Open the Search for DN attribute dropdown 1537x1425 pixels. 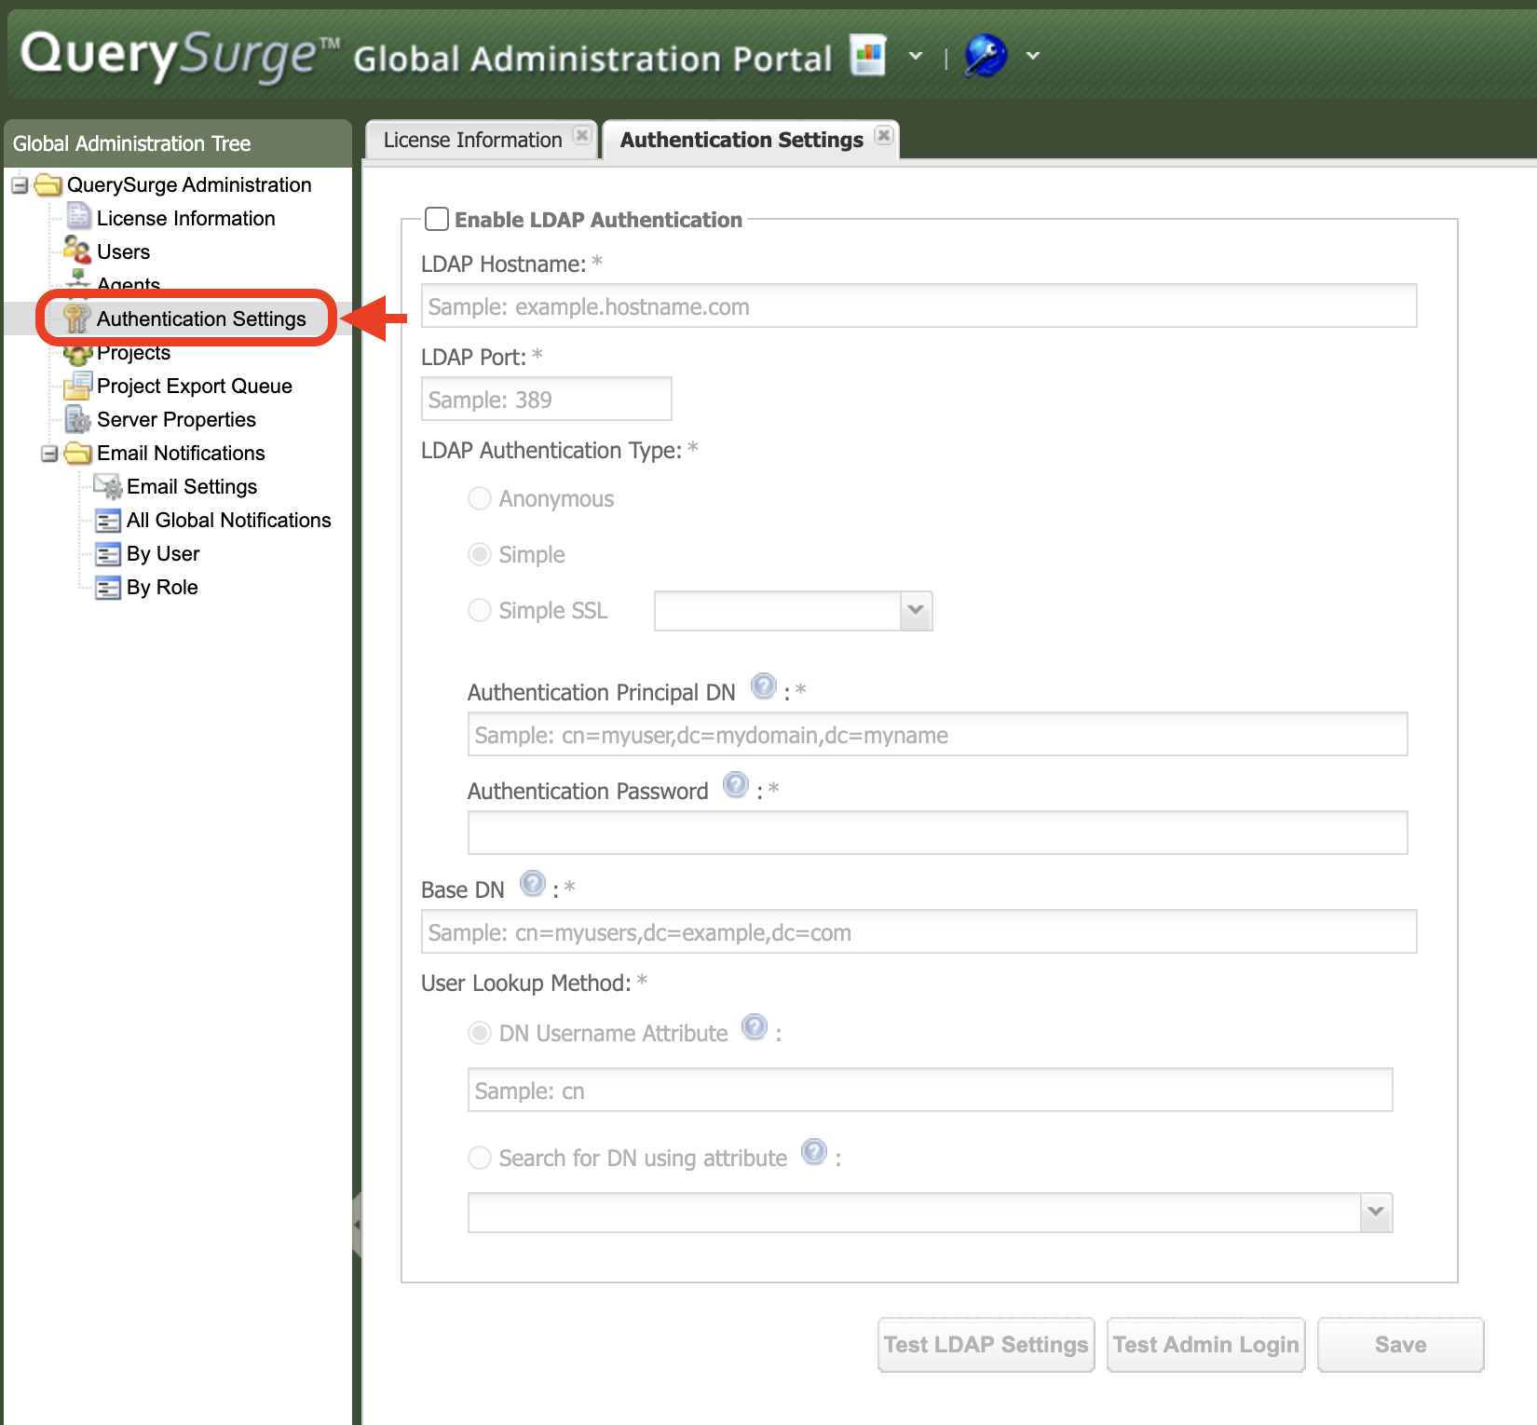[1376, 1213]
